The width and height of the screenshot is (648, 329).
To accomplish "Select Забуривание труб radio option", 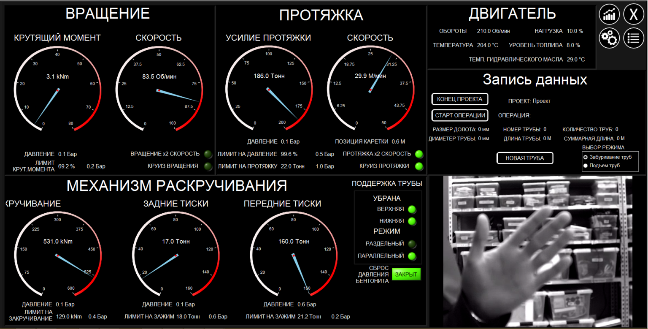I will point(585,157).
